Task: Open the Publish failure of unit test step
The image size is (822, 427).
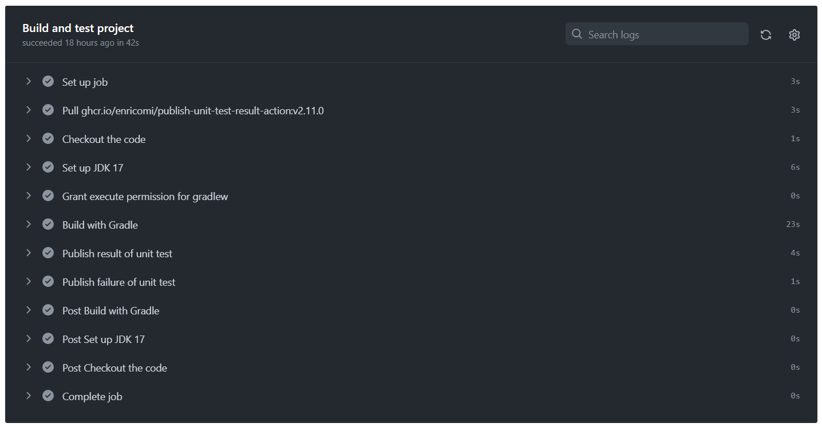Action: coord(411,282)
